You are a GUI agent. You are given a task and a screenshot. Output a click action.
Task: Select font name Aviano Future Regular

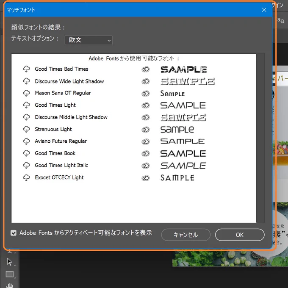pos(61,141)
